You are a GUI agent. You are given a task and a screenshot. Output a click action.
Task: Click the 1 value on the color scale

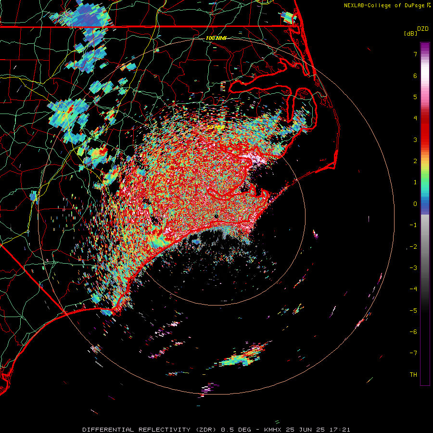click(415, 182)
